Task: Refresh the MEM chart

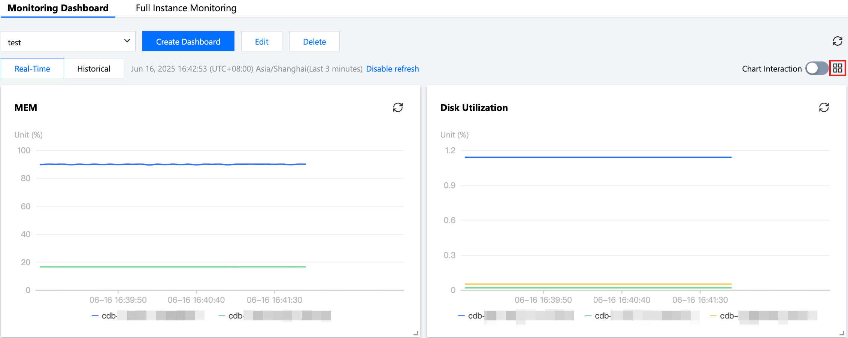Action: click(x=398, y=108)
